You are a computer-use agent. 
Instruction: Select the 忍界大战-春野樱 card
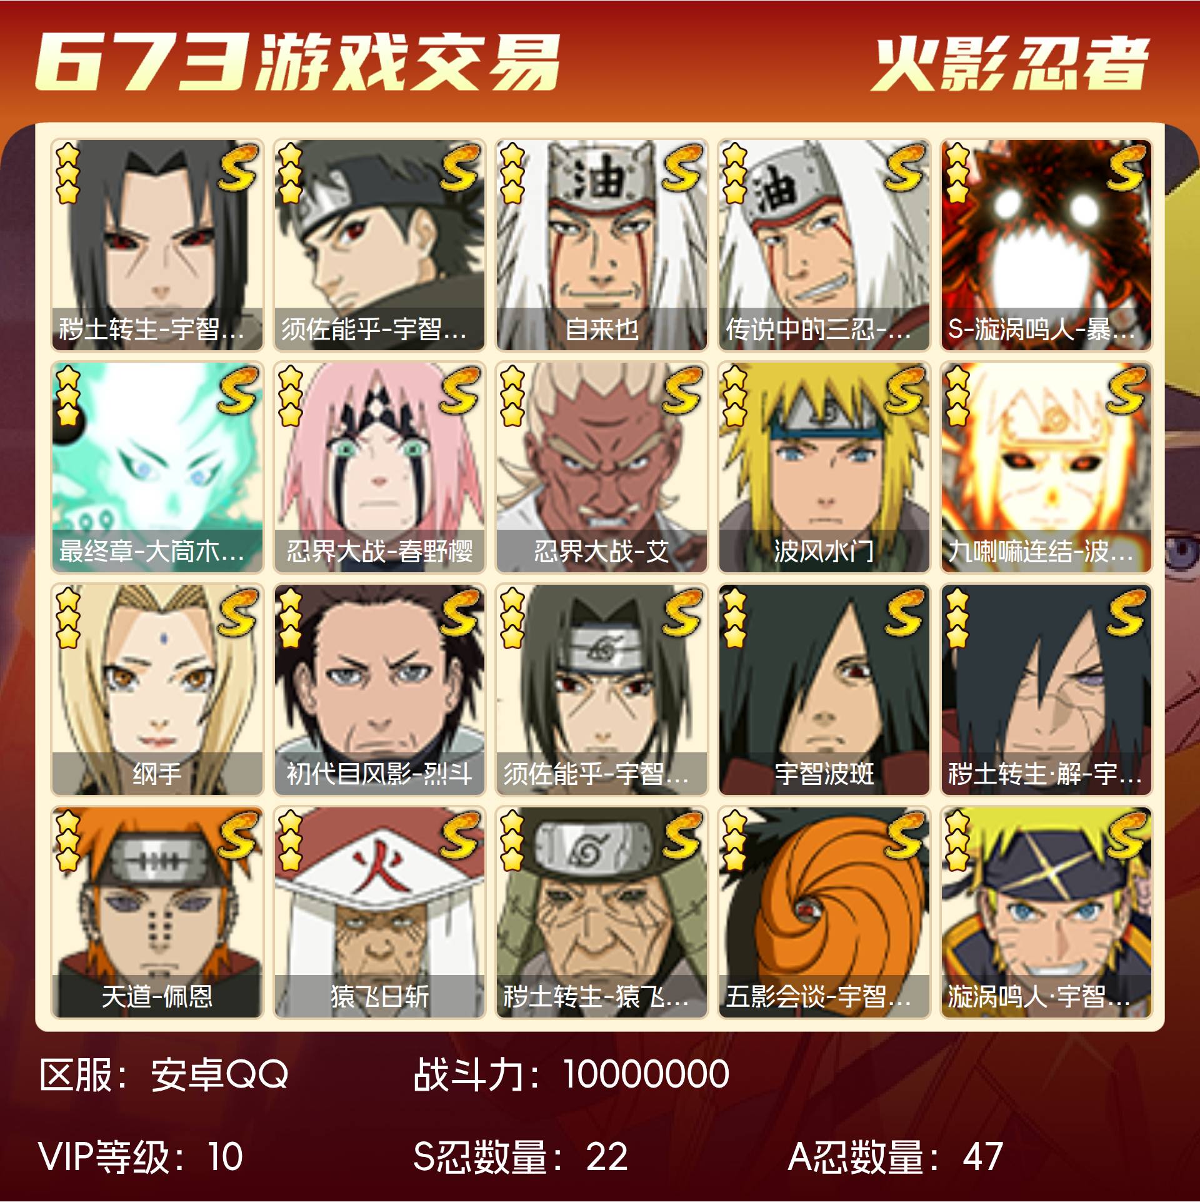379,467
